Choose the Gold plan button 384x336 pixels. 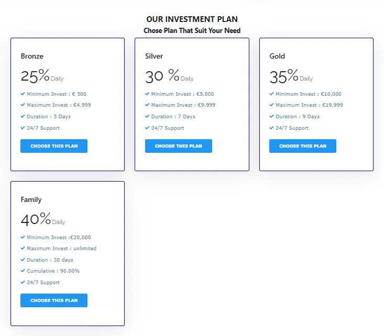pos(303,146)
